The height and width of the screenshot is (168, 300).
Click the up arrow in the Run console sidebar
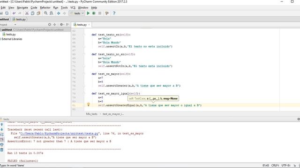2,125
